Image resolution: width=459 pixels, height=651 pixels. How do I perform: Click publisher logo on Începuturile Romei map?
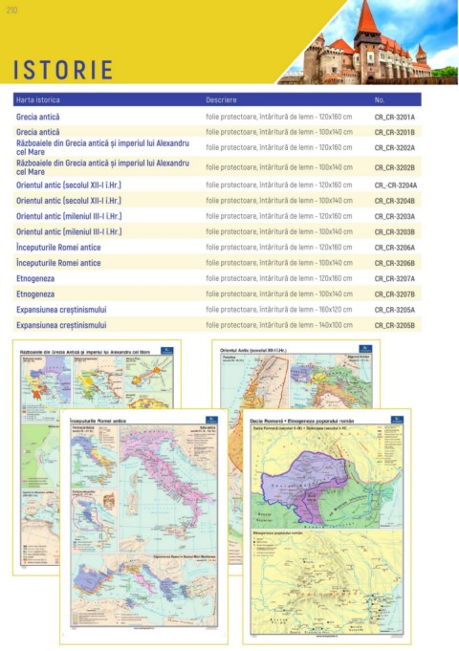[x=211, y=420]
